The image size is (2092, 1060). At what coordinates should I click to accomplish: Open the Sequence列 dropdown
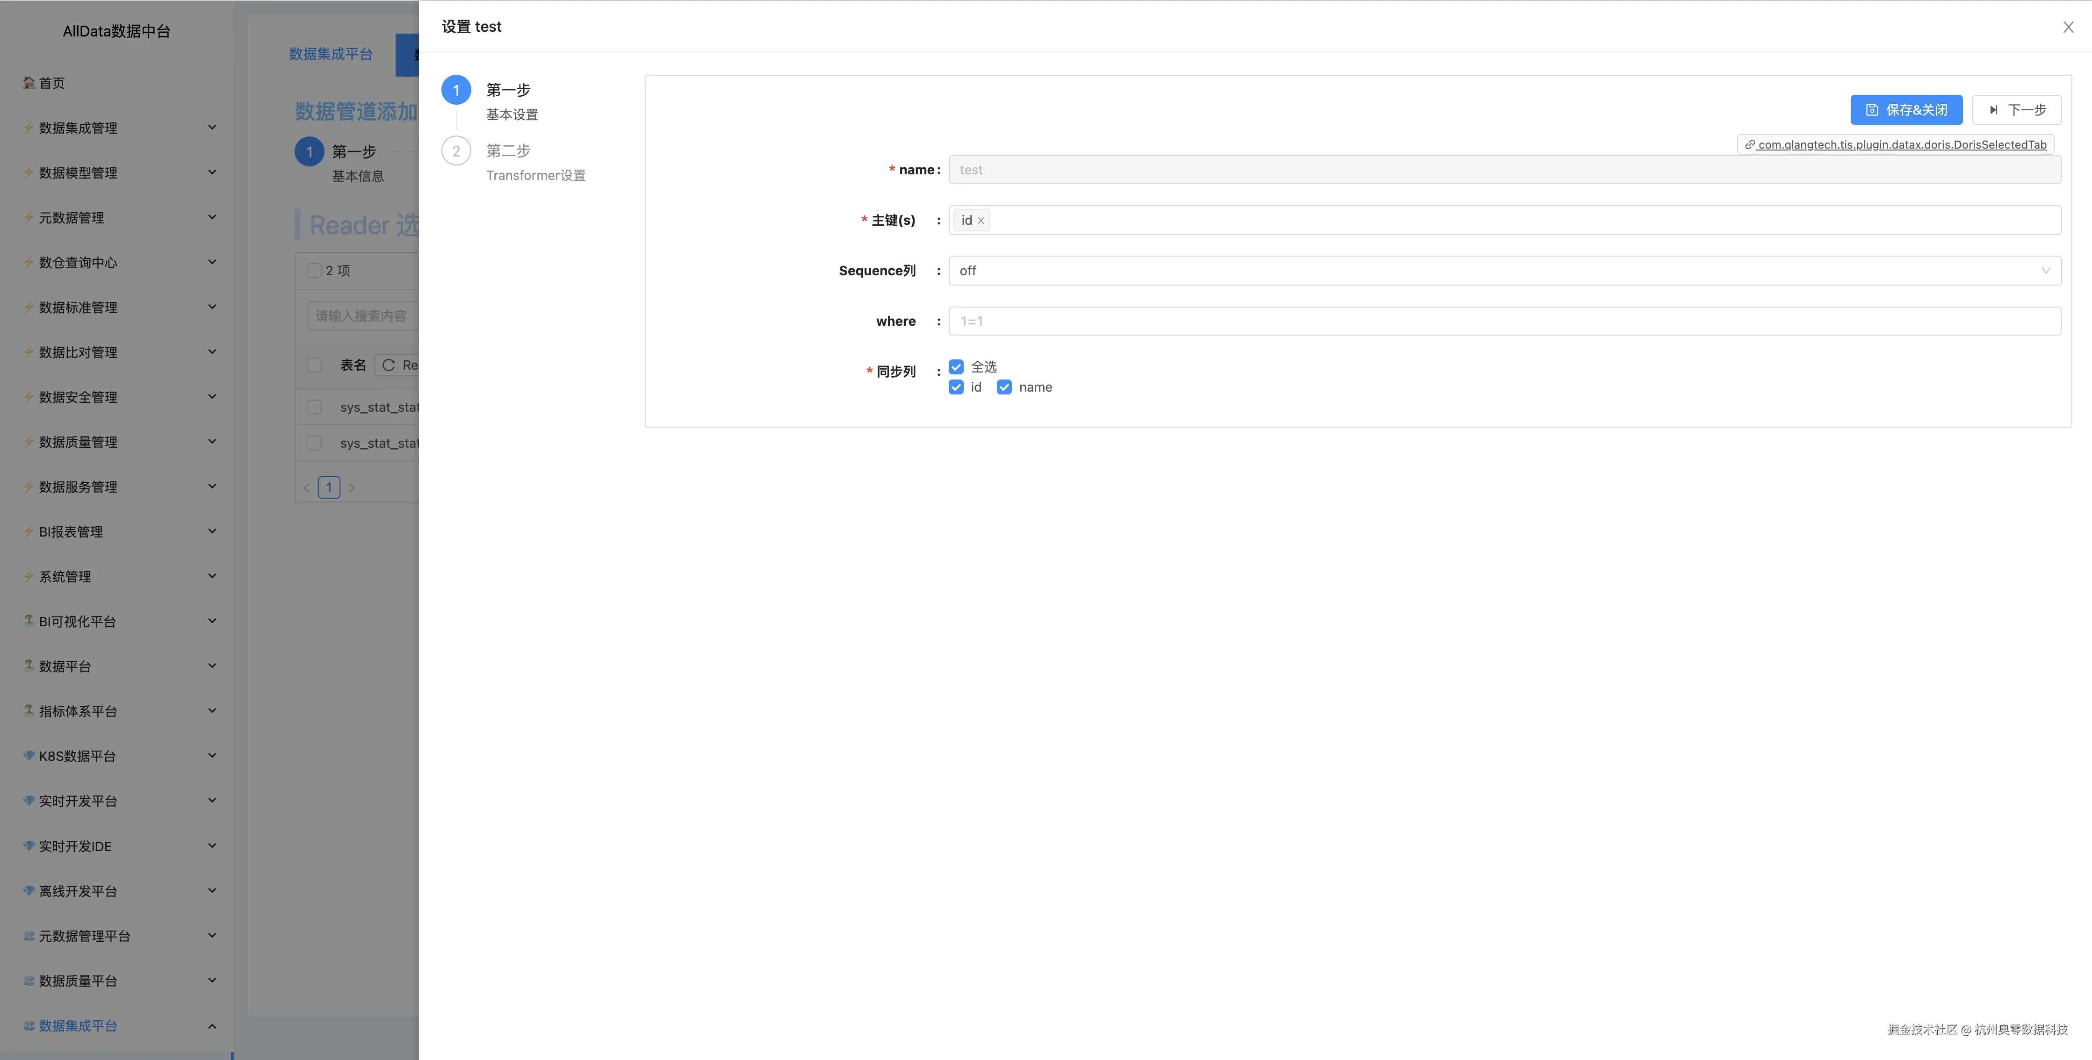pos(1504,271)
